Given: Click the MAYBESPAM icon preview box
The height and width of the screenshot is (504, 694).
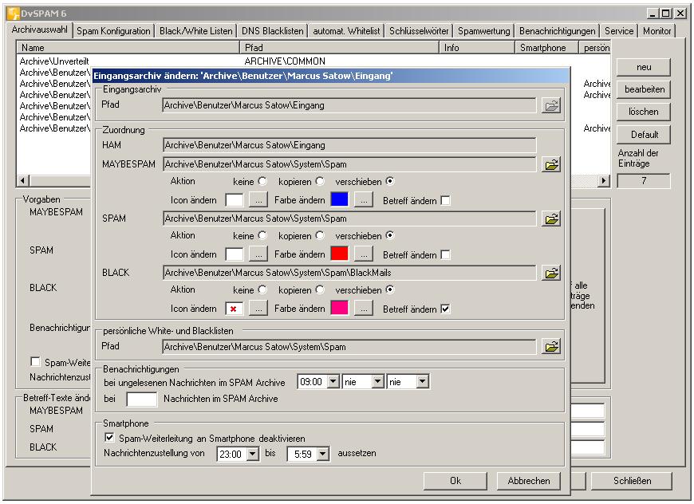Looking at the screenshot, I should tap(235, 200).
